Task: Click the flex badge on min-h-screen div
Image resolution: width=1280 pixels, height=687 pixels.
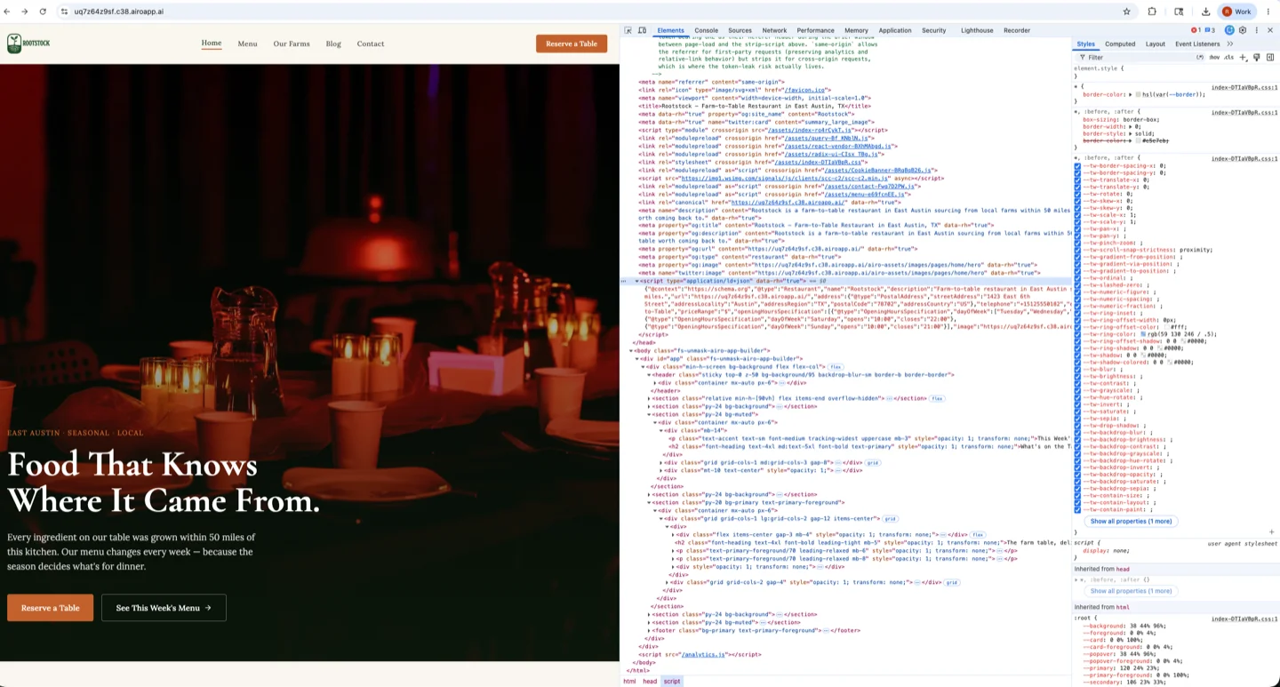Action: pos(836,367)
